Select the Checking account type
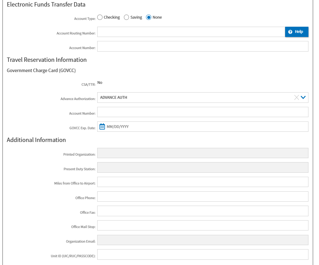 pos(100,17)
